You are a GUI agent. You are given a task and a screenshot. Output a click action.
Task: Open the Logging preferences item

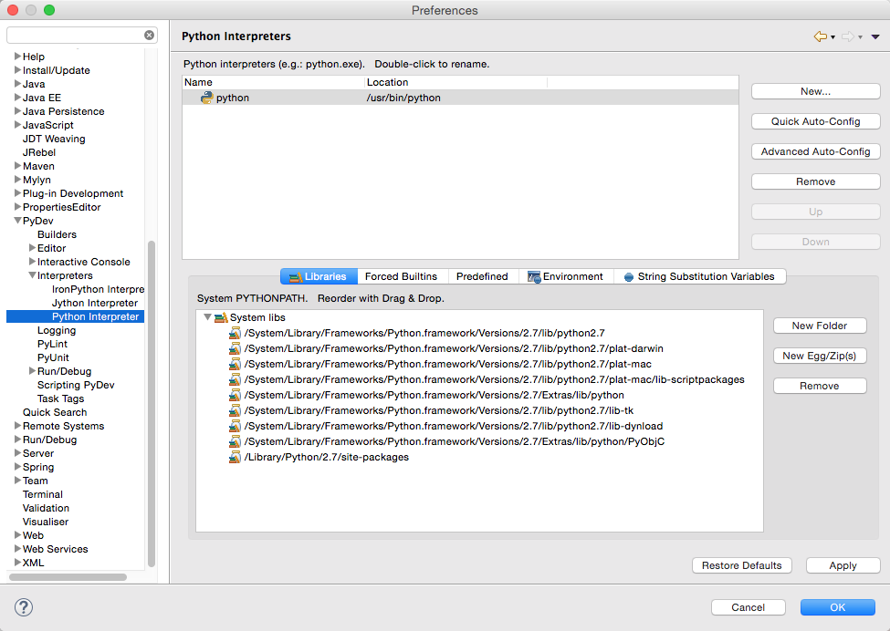(57, 330)
